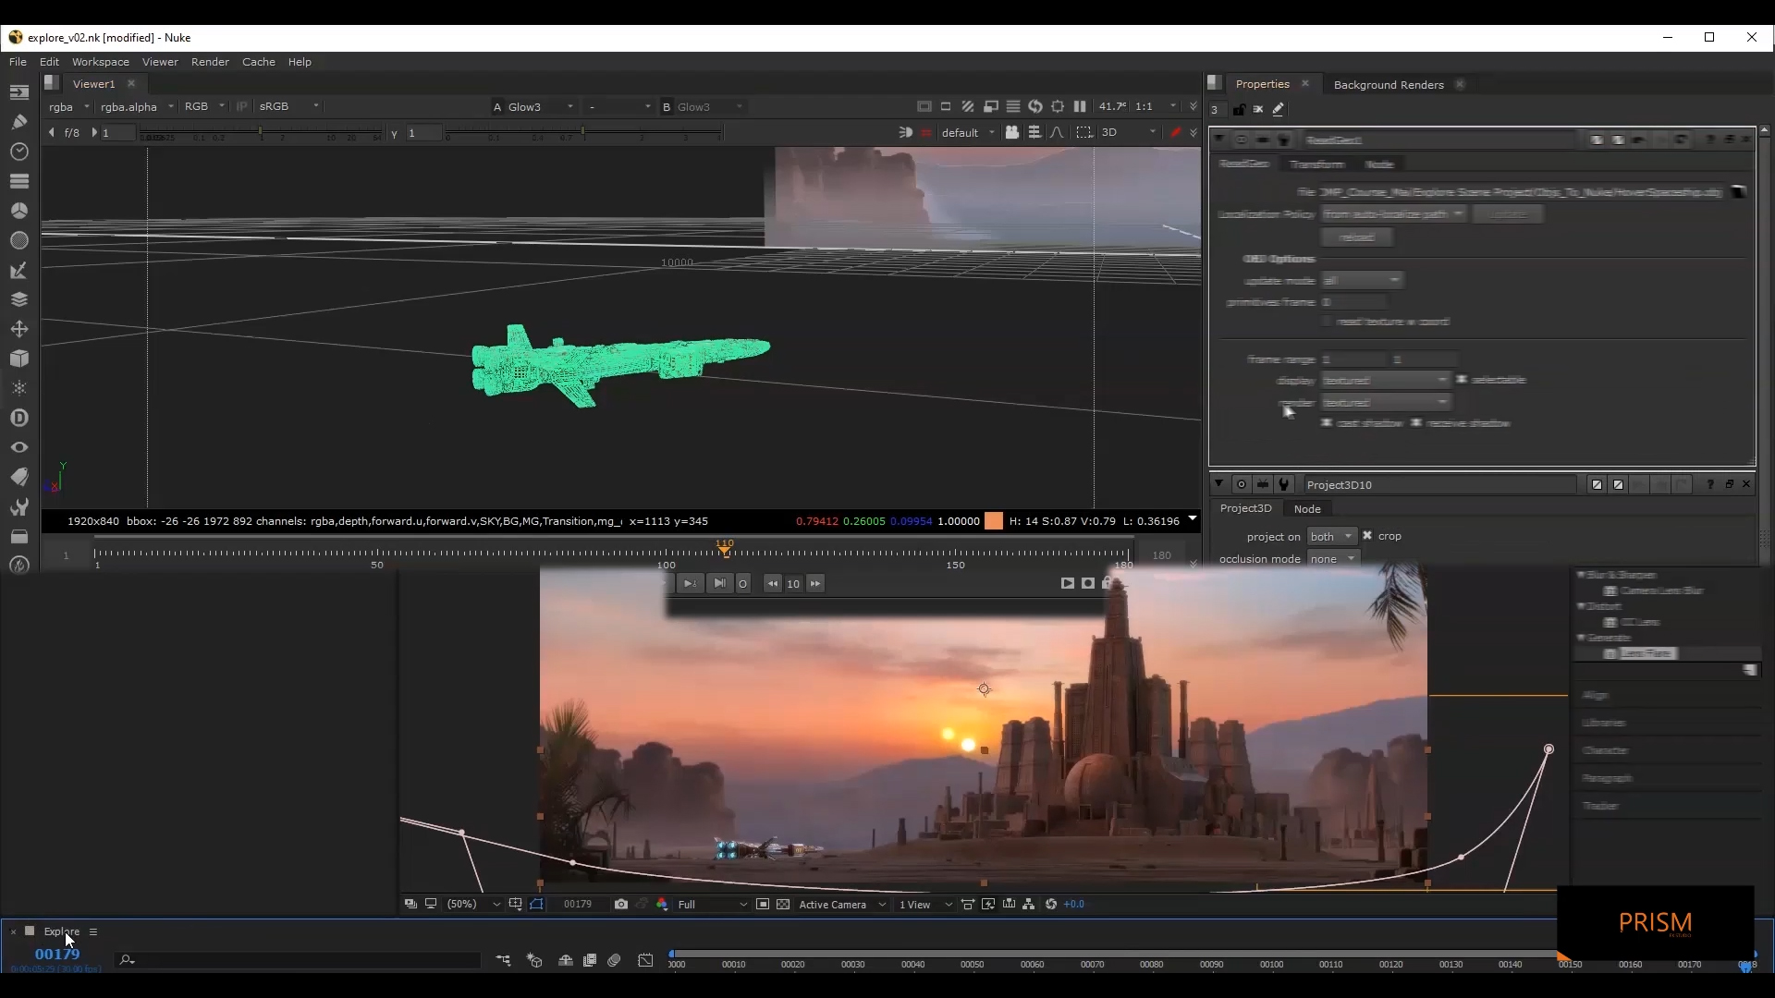Click the orange color sample swatch
This screenshot has width=1775, height=998.
(x=993, y=521)
